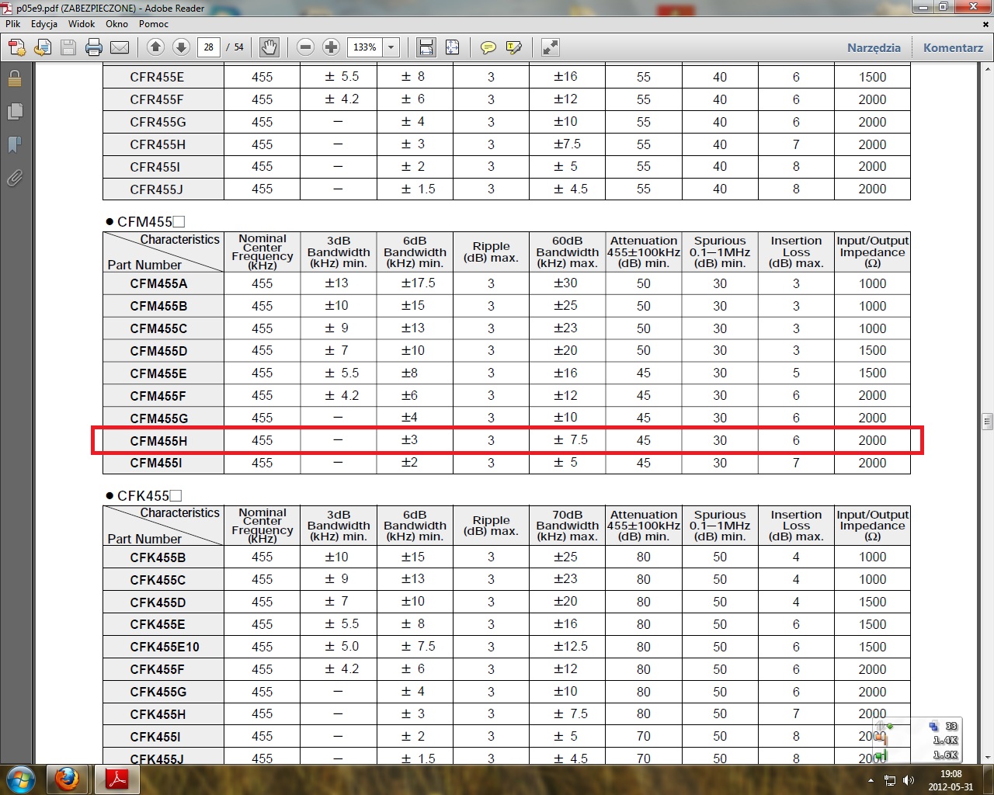Image resolution: width=994 pixels, height=795 pixels.
Task: Show hidden system tray icons
Action: 871,780
